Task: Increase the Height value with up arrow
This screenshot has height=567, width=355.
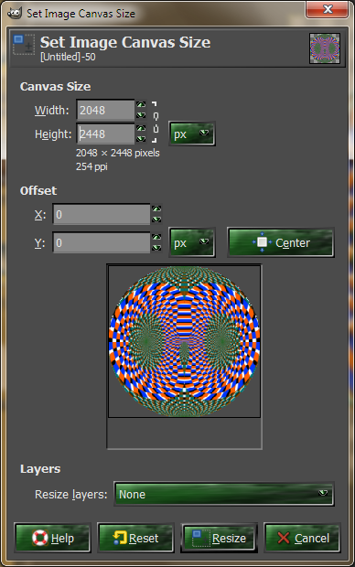Action: [x=141, y=128]
